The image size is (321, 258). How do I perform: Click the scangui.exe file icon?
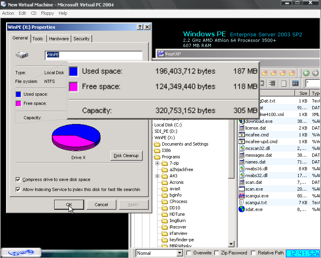click(242, 196)
